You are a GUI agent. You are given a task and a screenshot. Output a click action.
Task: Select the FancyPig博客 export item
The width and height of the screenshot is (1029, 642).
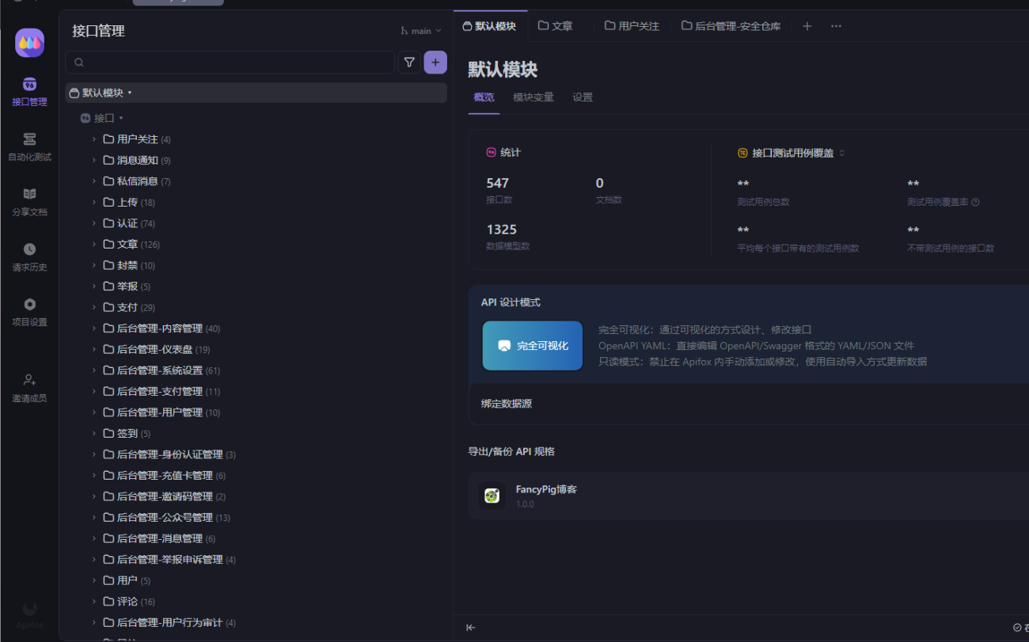pos(546,496)
